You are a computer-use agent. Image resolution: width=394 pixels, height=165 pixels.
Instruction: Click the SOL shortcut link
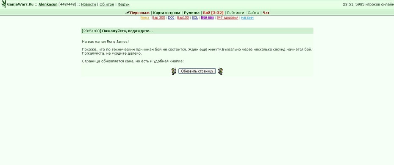(195, 18)
